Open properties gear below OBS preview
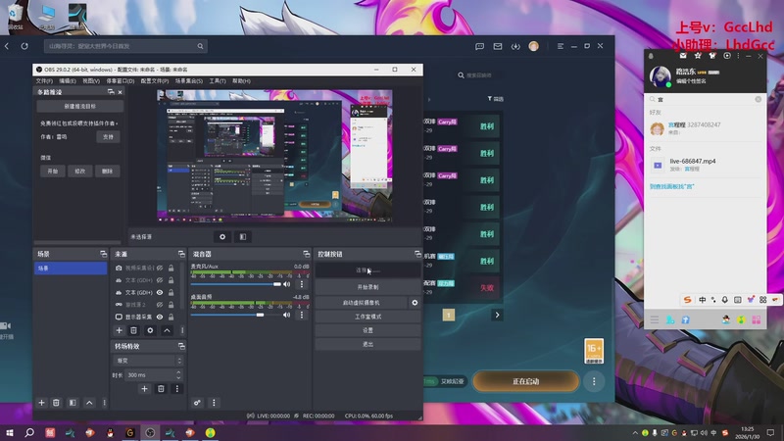 (x=222, y=237)
